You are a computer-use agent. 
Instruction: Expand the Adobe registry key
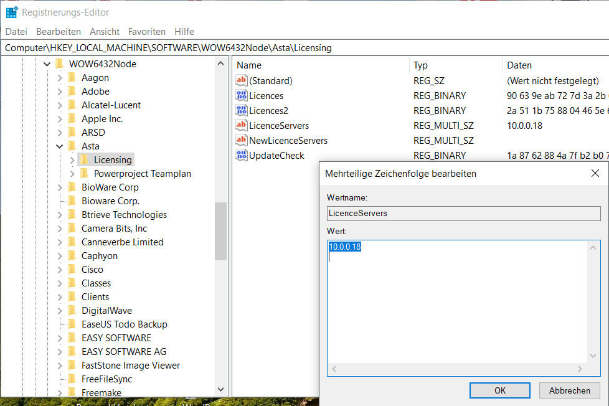tap(60, 92)
